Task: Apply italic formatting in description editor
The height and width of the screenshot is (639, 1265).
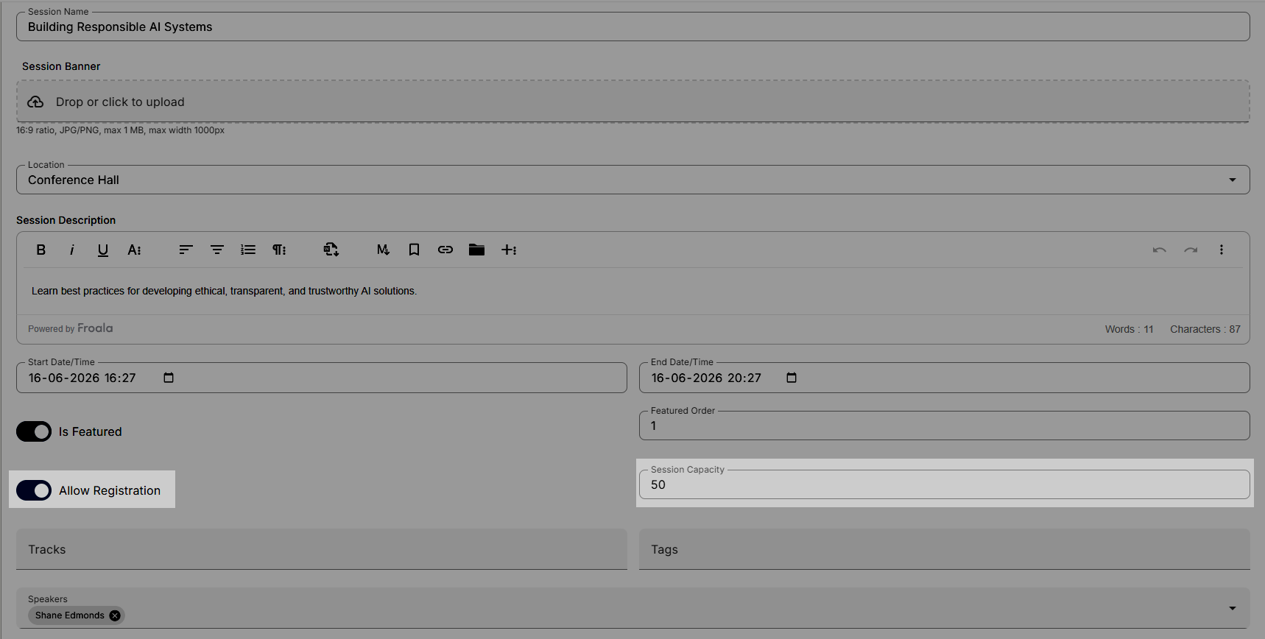Action: [72, 250]
